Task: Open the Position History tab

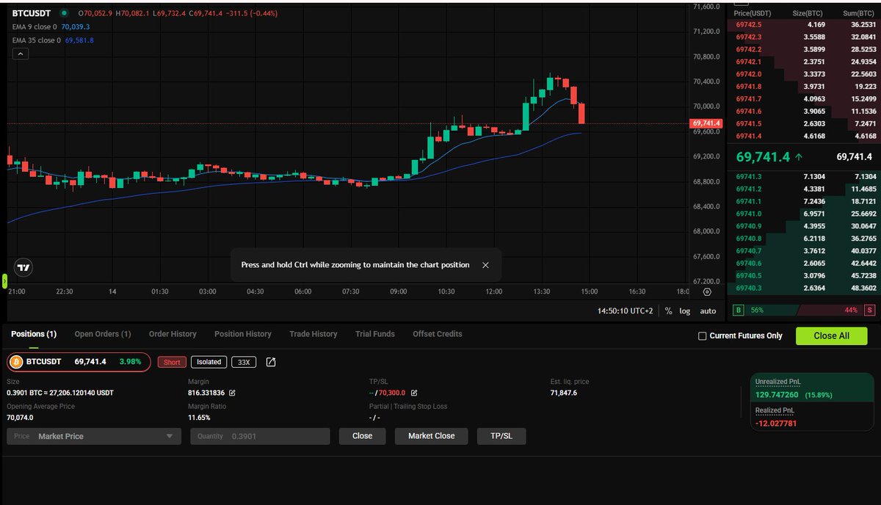Action: pyautogui.click(x=243, y=334)
